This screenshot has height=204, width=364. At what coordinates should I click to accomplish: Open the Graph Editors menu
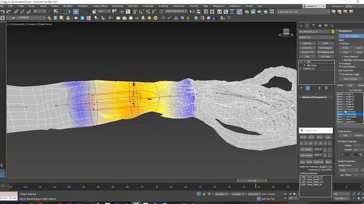point(100,6)
